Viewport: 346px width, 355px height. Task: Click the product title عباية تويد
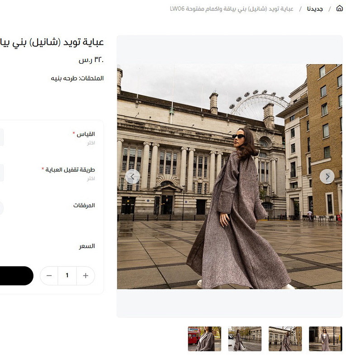coord(52,43)
